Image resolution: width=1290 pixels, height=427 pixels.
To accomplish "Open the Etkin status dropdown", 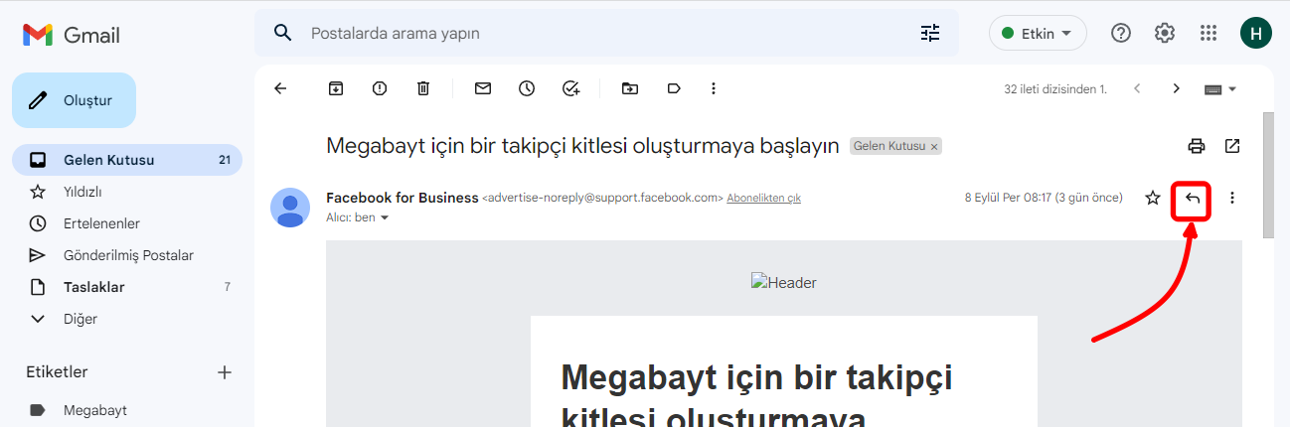I will pyautogui.click(x=1038, y=33).
